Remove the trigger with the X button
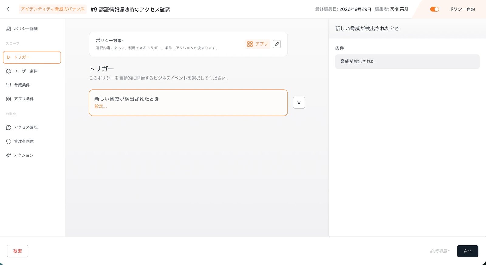Image resolution: width=486 pixels, height=265 pixels. 299,103
